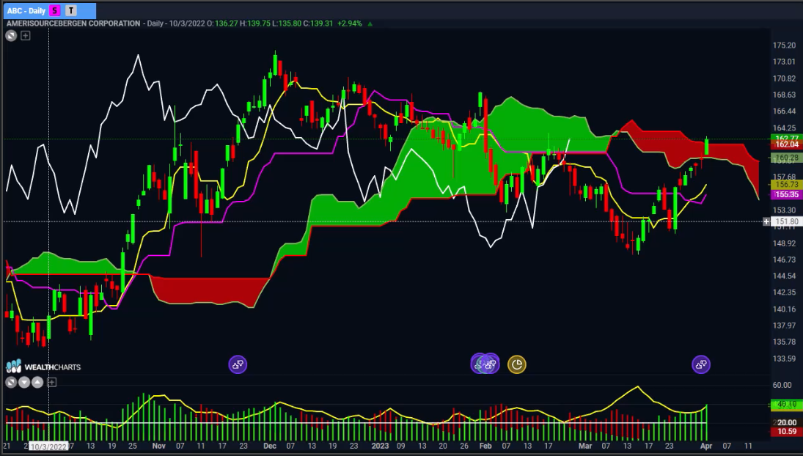Click the red 162.04 price label
803x456 pixels.
pyautogui.click(x=786, y=145)
